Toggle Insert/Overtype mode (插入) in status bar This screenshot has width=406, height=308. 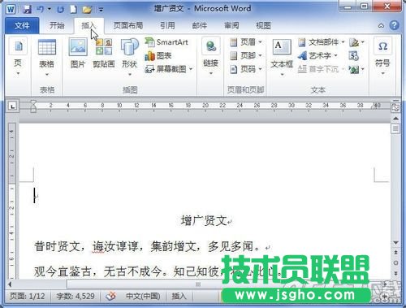pos(179,296)
